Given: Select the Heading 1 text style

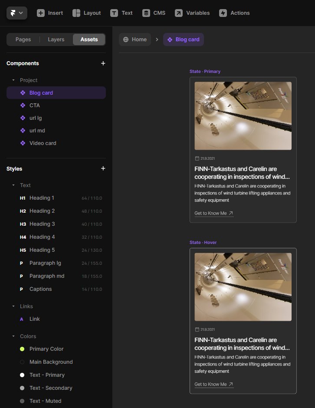Looking at the screenshot, I should [56, 198].
